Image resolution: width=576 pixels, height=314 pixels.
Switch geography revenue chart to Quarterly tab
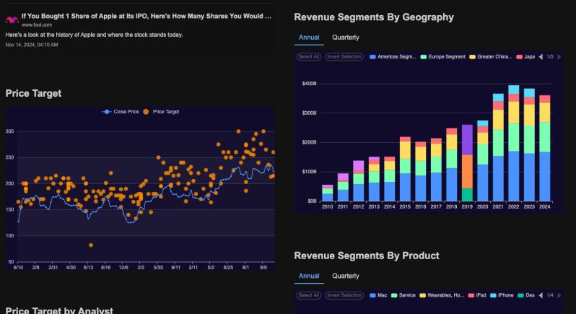point(345,38)
